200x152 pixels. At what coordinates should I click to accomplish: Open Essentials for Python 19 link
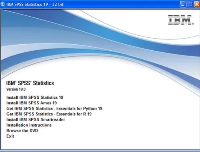(54, 109)
